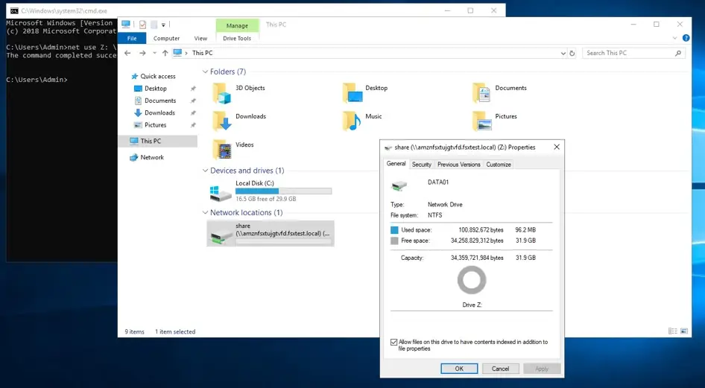The image size is (705, 388).
Task: Click the gray Free space swatch
Action: 394,241
